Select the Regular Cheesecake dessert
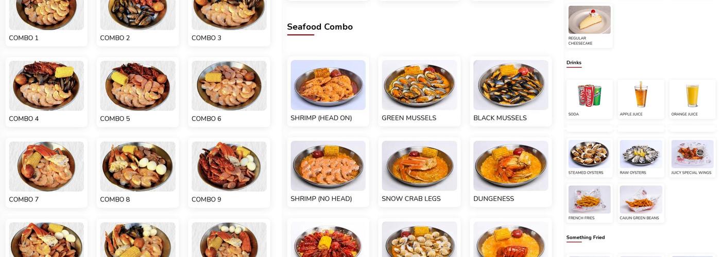721x257 pixels. click(x=590, y=26)
